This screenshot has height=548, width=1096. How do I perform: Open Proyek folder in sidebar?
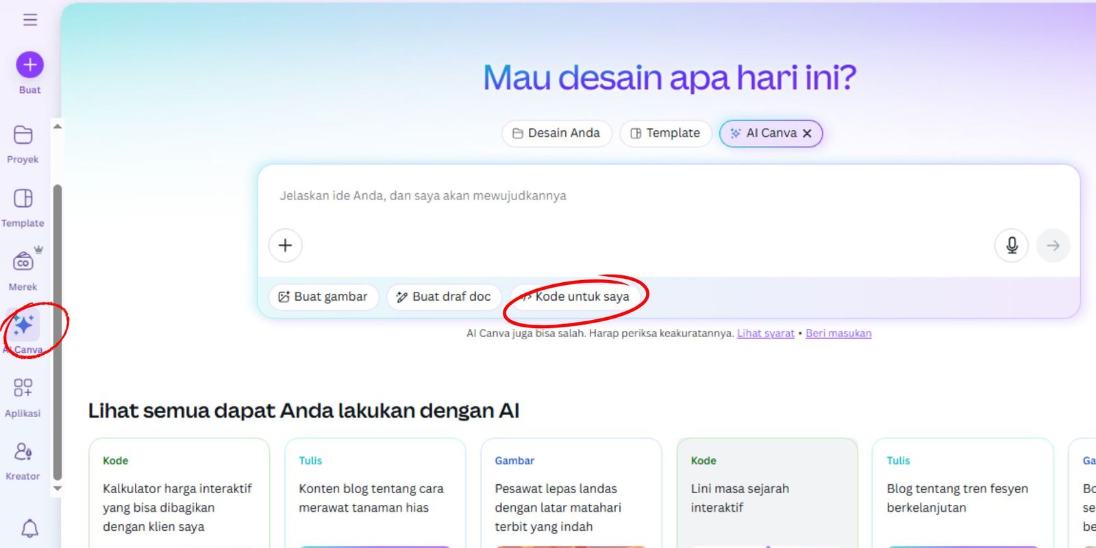(23, 144)
